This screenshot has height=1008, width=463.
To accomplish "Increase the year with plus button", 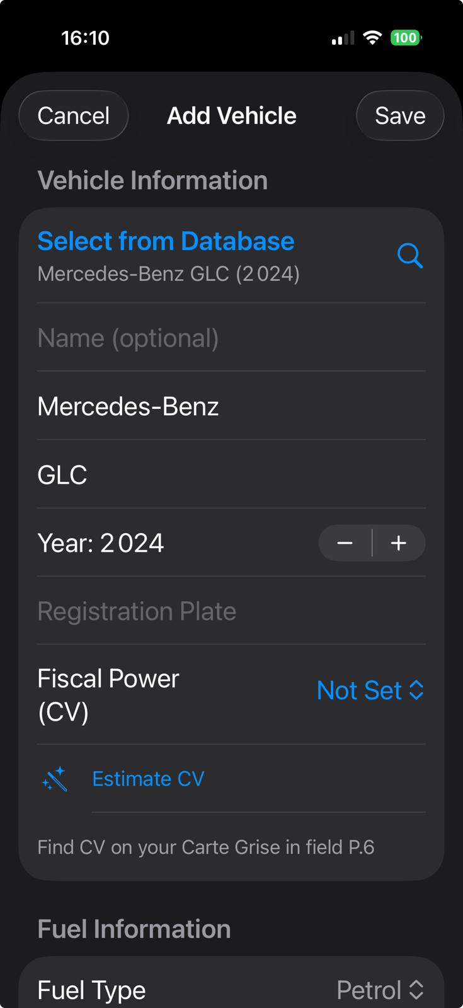I will click(x=399, y=543).
